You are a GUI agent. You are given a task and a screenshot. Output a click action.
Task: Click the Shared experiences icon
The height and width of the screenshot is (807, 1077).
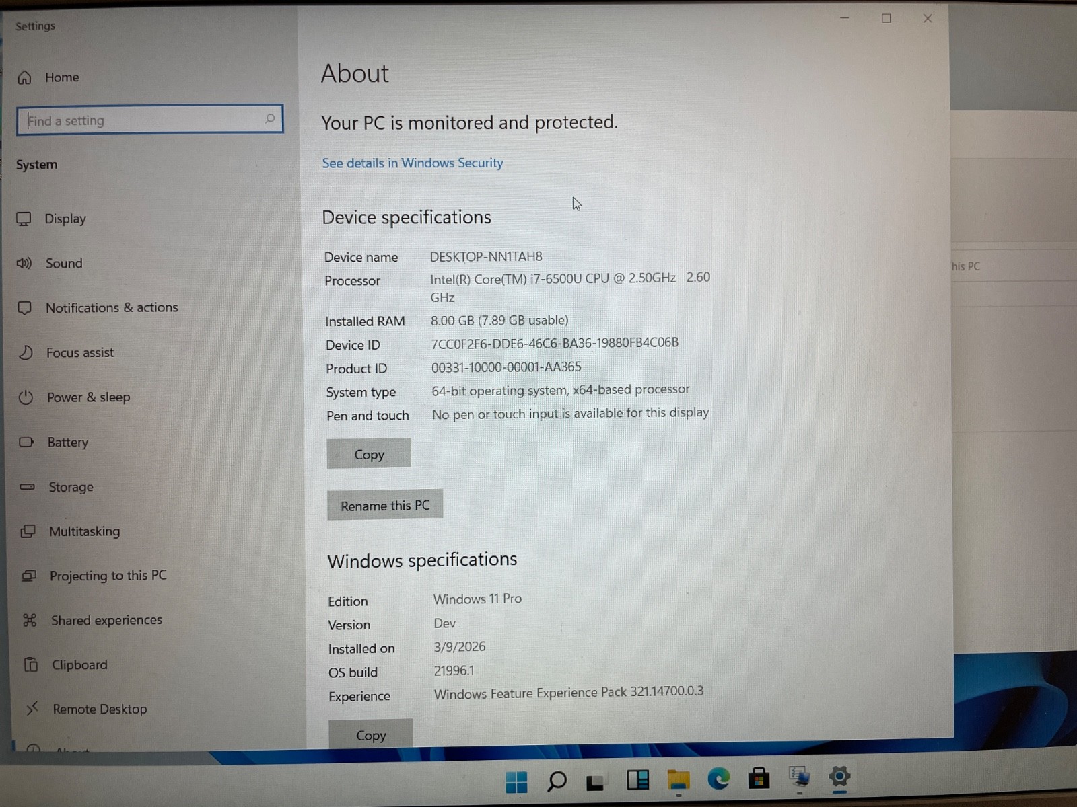(30, 620)
